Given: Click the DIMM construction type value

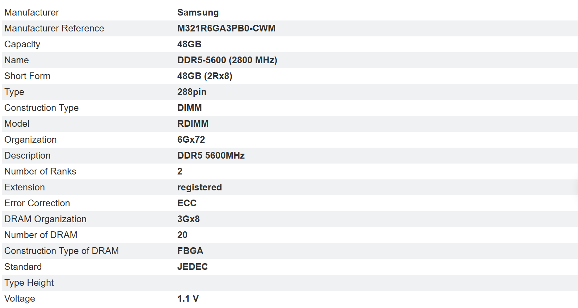Looking at the screenshot, I should click(189, 108).
